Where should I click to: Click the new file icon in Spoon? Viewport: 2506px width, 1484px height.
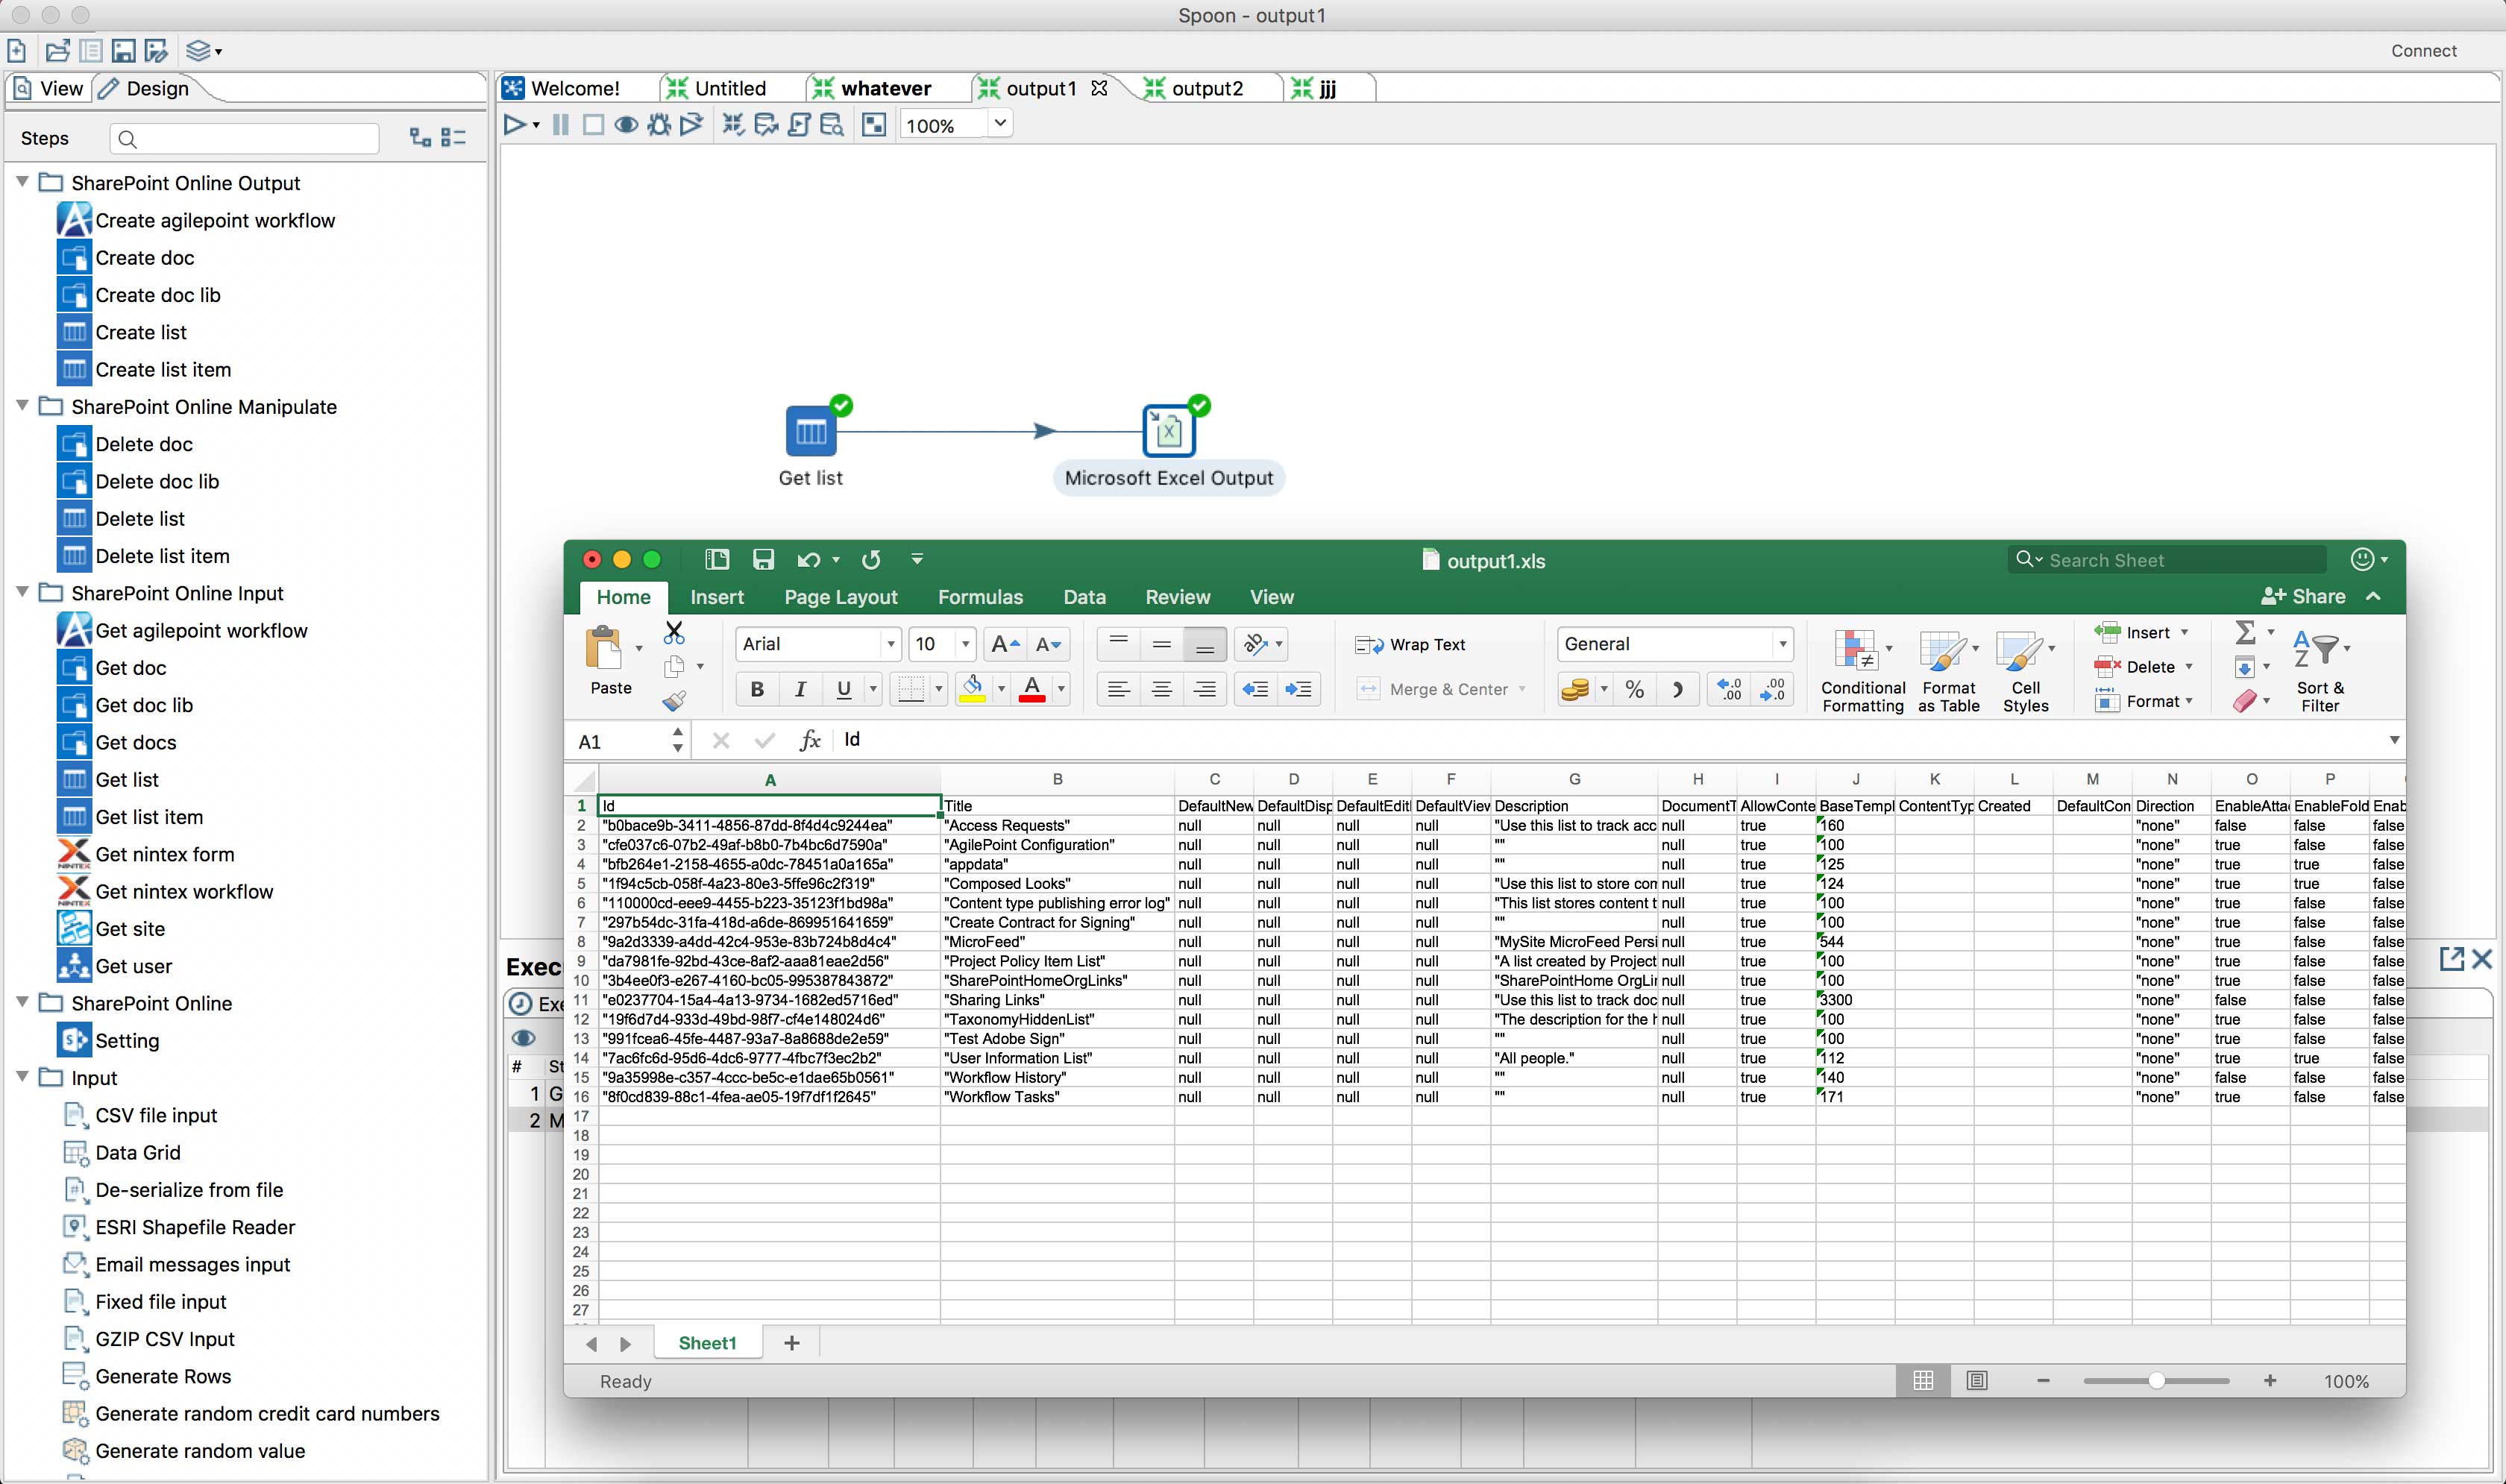(x=17, y=50)
